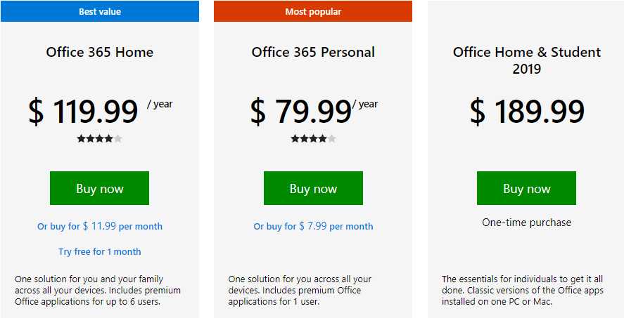Click the $119.99 per year price

point(101,112)
